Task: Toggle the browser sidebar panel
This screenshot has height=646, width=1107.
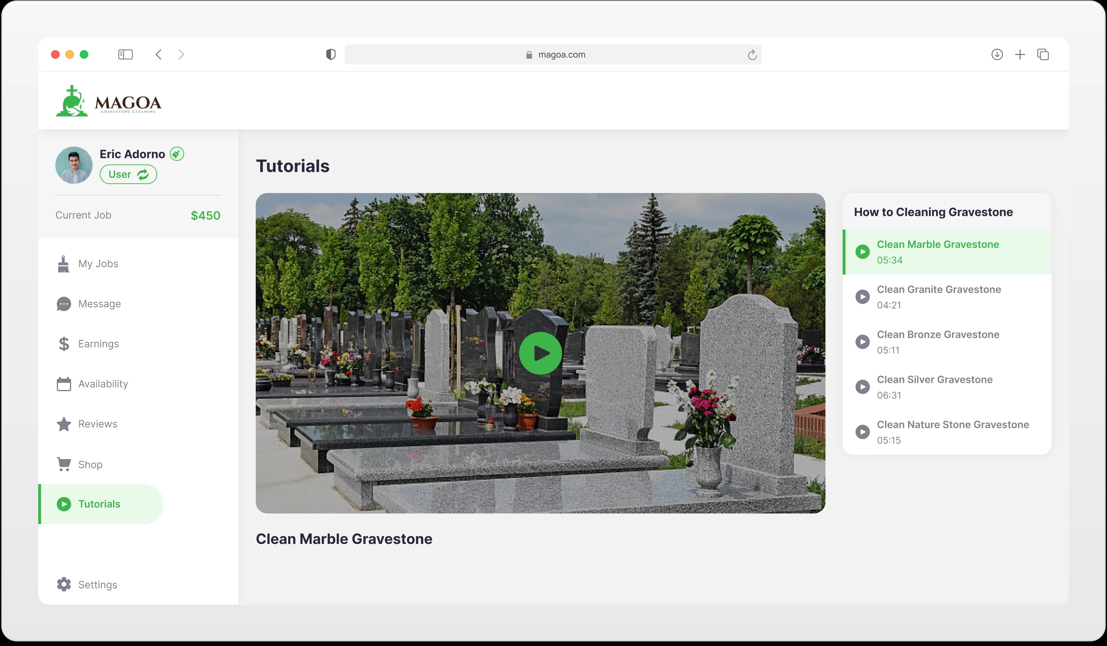Action: coord(125,54)
